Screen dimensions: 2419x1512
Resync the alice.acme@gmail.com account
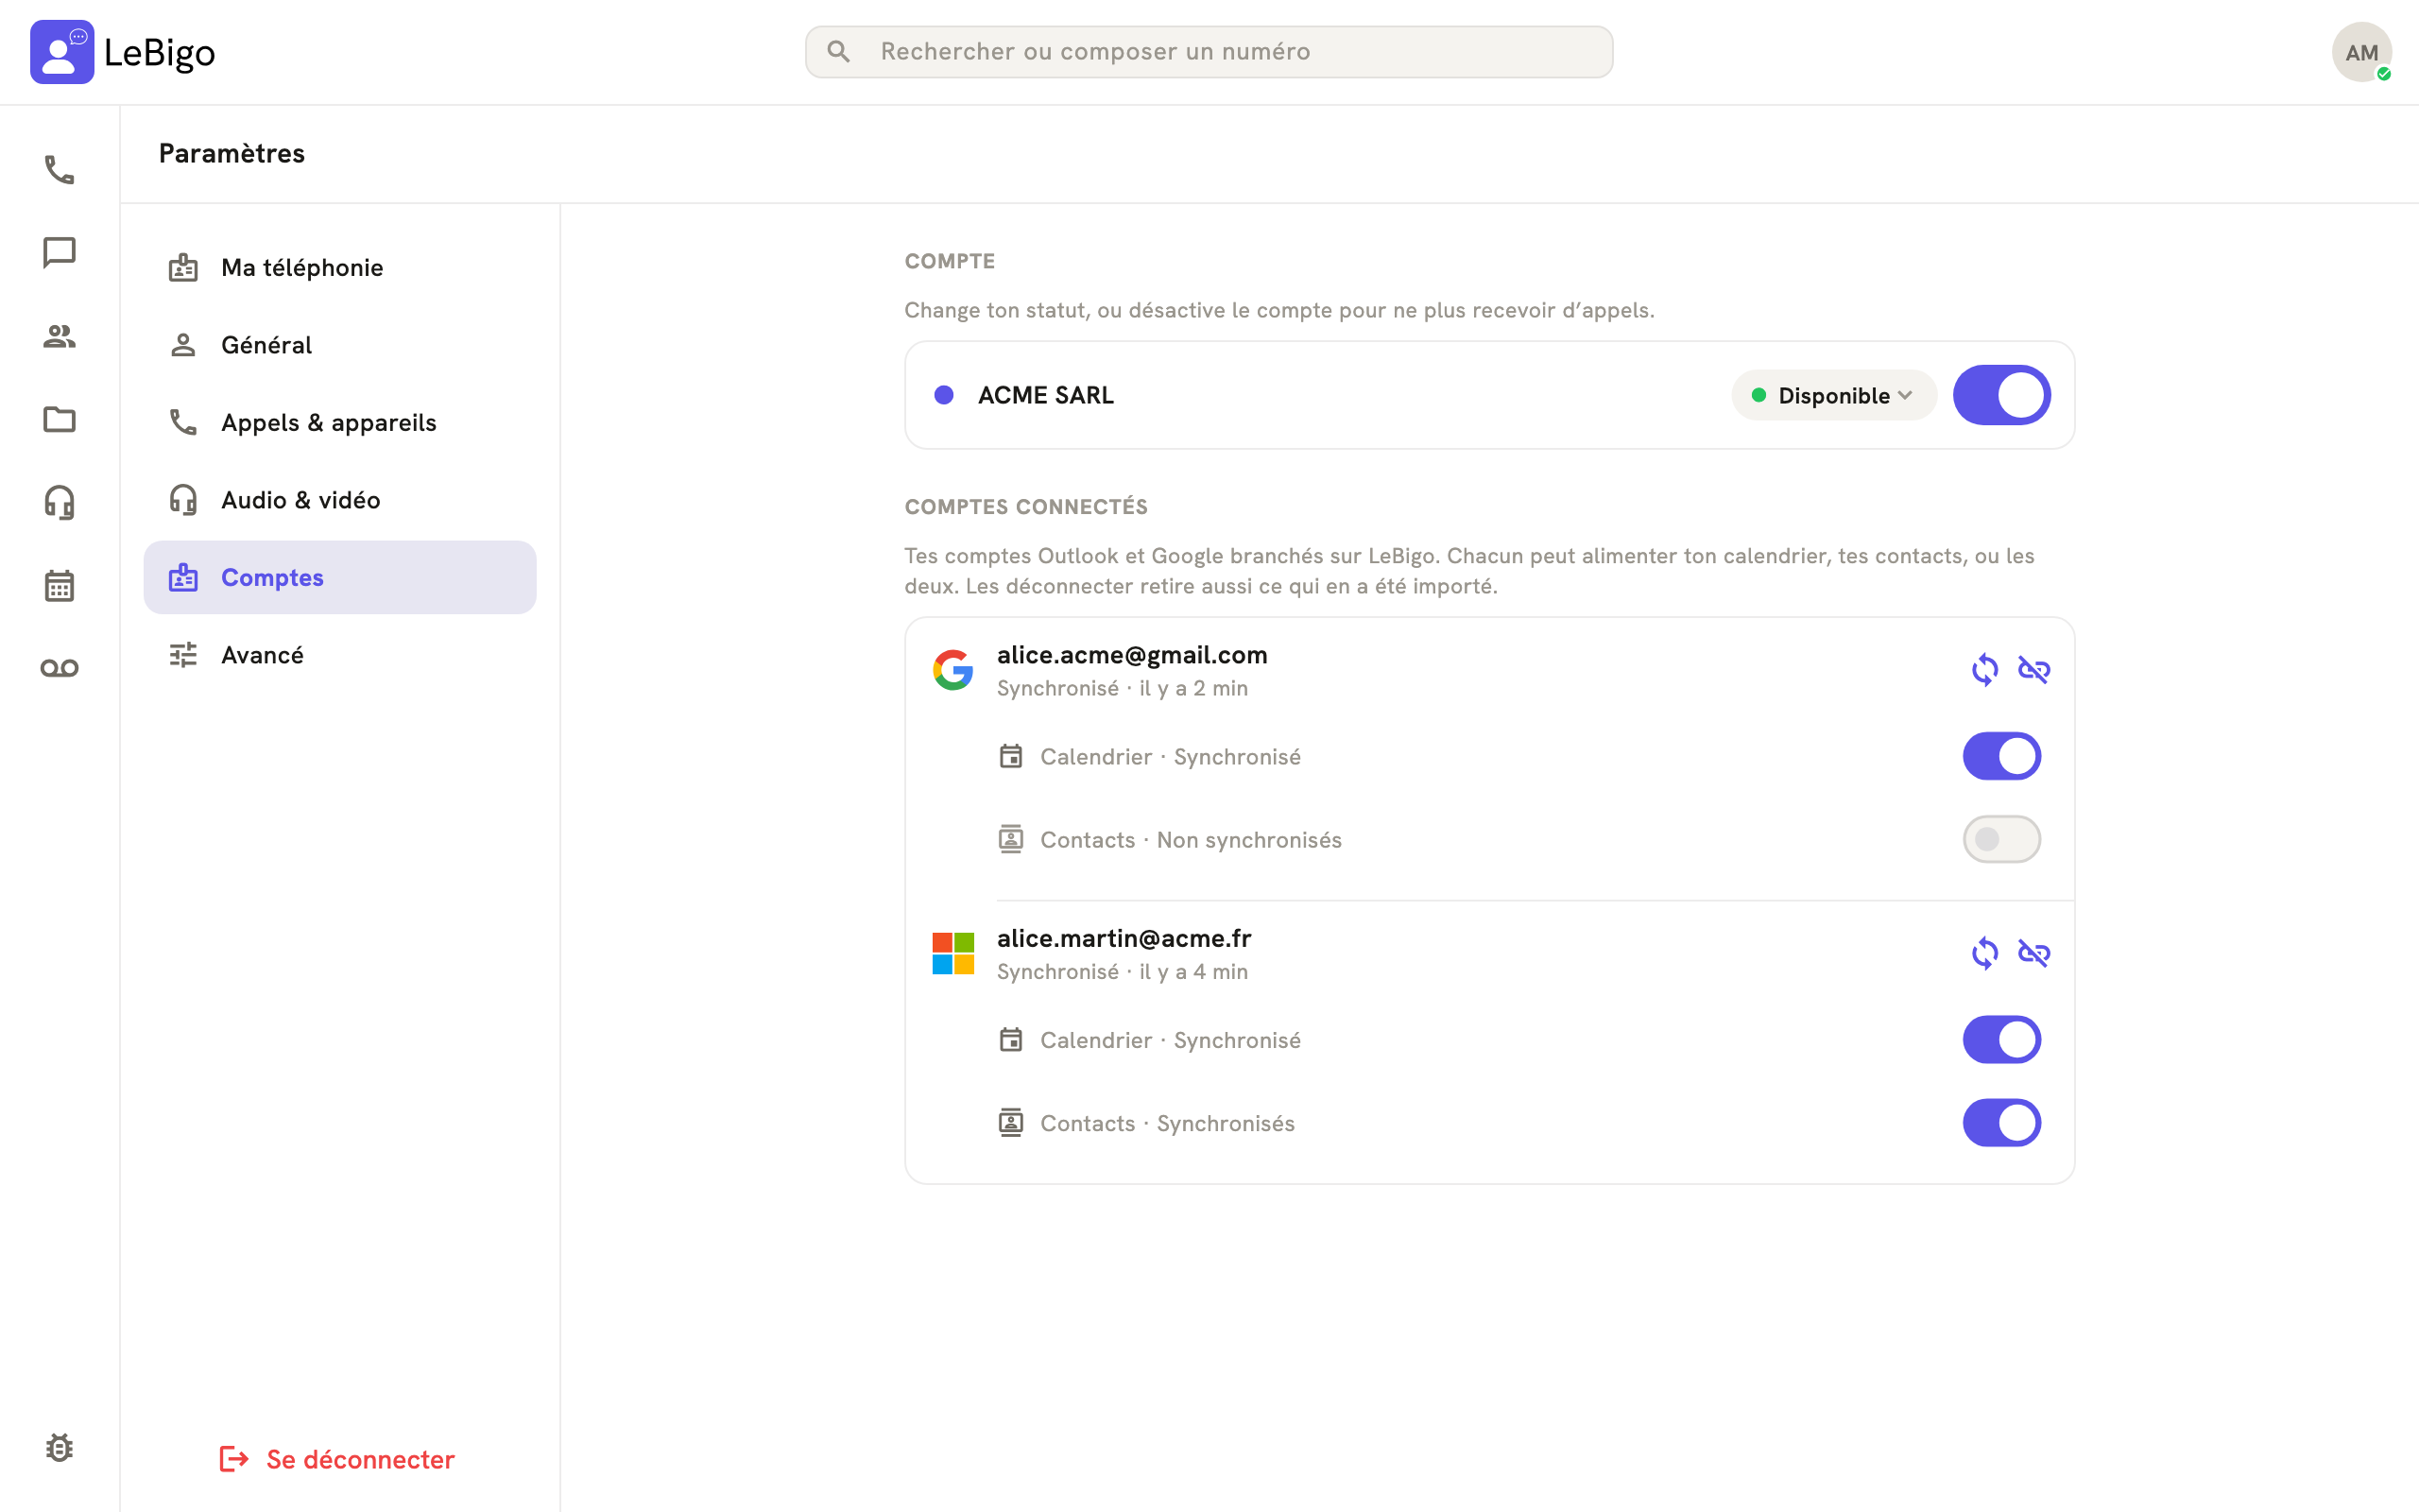coord(1985,670)
